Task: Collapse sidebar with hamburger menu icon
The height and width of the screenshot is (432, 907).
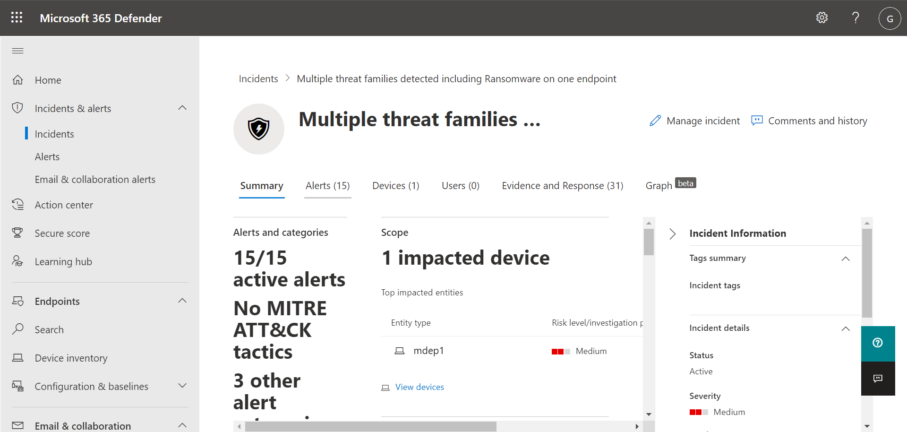Action: (x=18, y=51)
